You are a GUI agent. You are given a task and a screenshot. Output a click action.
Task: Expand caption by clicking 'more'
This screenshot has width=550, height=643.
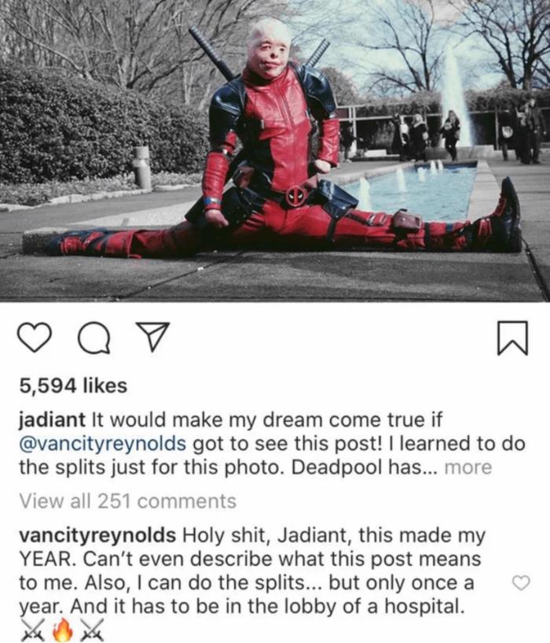pyautogui.click(x=468, y=467)
